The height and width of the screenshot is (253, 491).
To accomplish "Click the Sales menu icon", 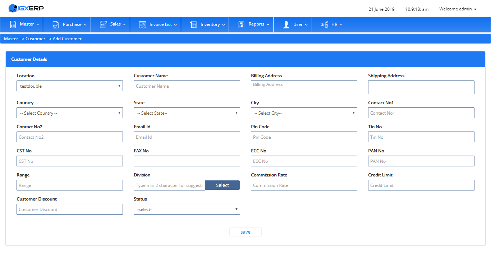I will click(x=103, y=24).
